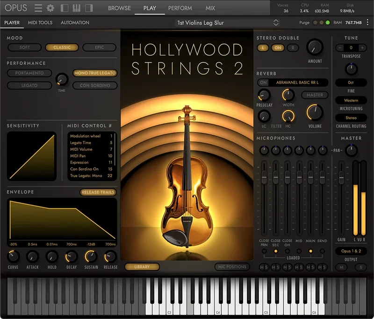Open the settings gear
374x319 pixels.
pos(50,8)
